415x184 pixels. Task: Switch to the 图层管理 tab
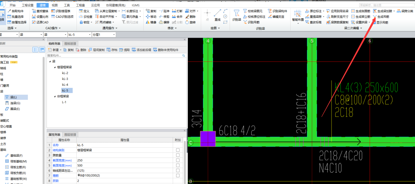[70, 135]
